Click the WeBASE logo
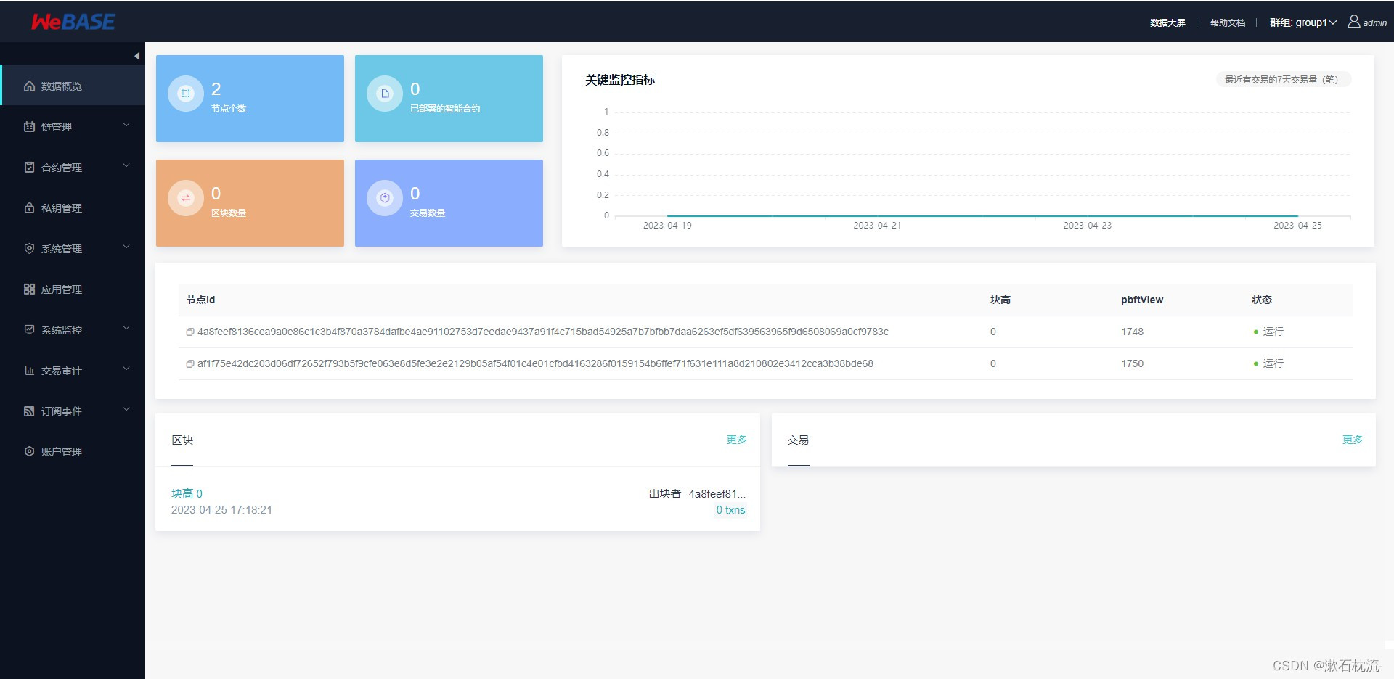The image size is (1394, 679). 73,22
